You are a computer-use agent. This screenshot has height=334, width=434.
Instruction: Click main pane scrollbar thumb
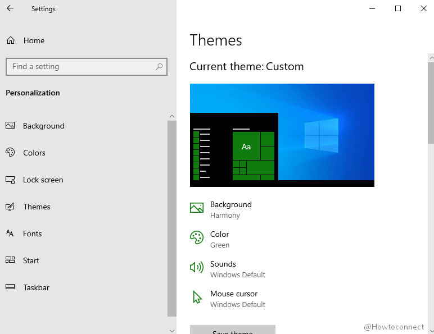pyautogui.click(x=431, y=103)
